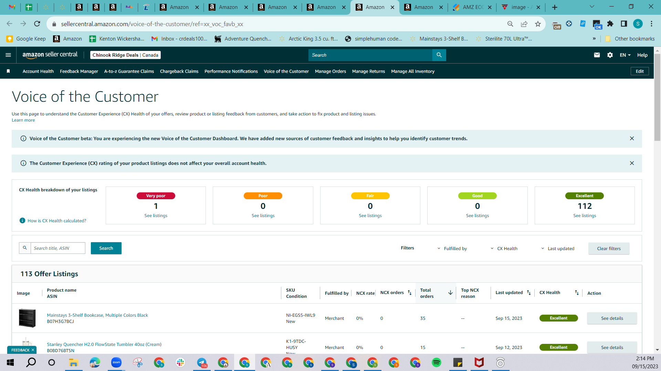Sort by CX Health column arrows
Image resolution: width=661 pixels, height=371 pixels.
tap(577, 293)
